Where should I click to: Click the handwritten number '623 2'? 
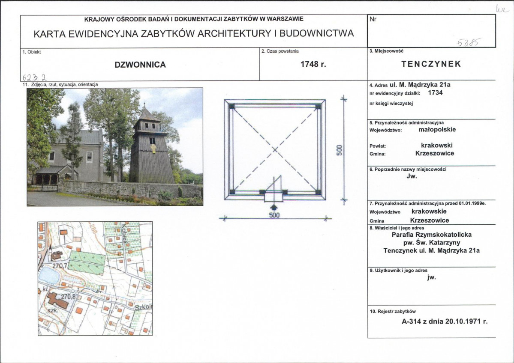34,77
